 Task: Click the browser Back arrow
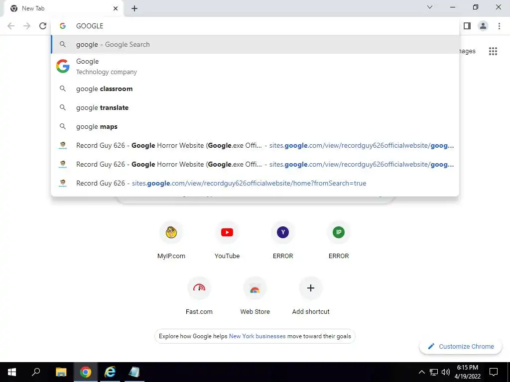tap(11, 26)
